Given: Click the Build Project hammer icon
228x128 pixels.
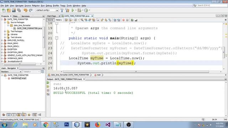Looking at the screenshot, I should coord(62,10).
